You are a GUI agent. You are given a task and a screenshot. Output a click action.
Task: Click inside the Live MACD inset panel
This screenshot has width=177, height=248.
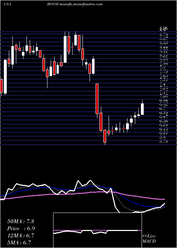point(97,230)
